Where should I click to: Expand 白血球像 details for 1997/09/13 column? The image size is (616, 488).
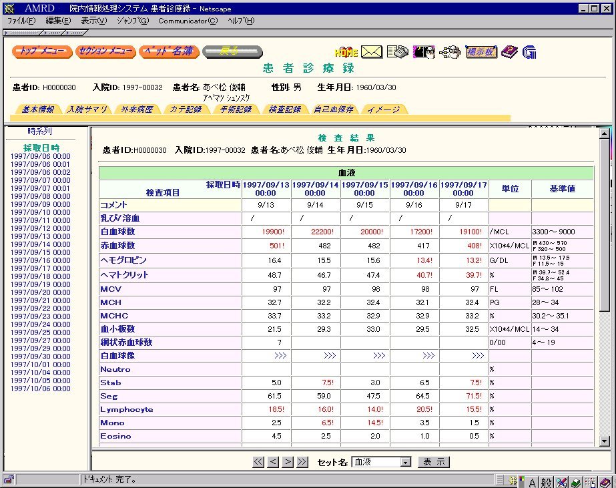click(x=280, y=356)
